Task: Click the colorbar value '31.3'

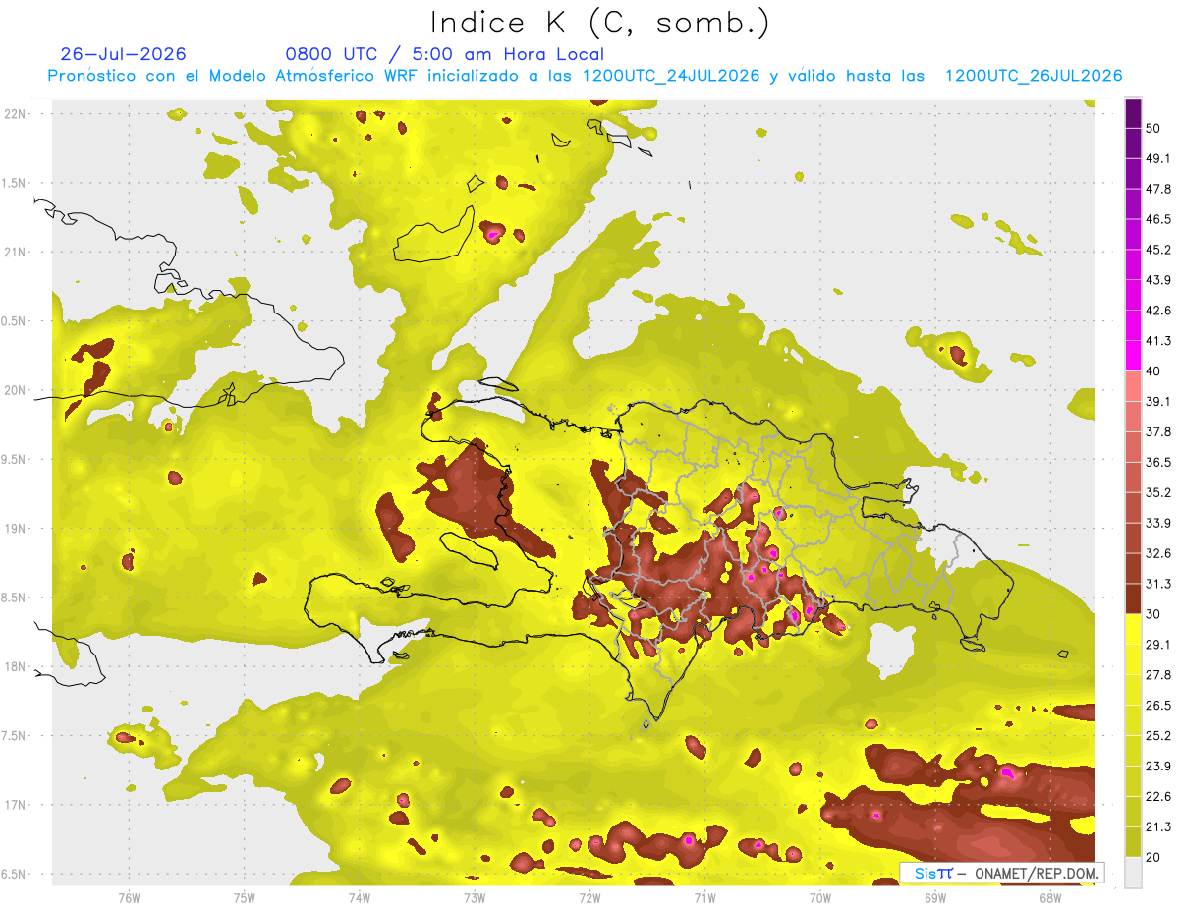Action: 1158,584
